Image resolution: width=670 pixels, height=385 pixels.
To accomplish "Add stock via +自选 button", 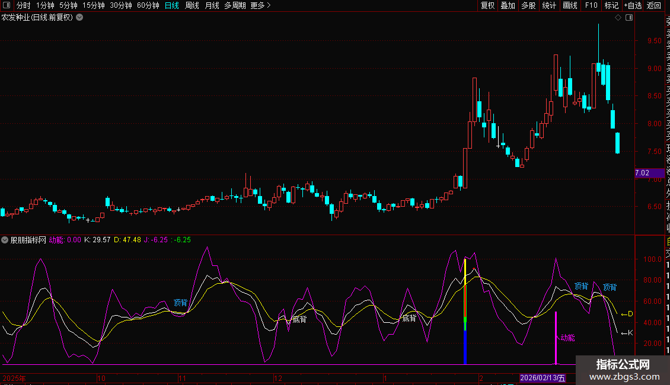I will (x=632, y=5).
